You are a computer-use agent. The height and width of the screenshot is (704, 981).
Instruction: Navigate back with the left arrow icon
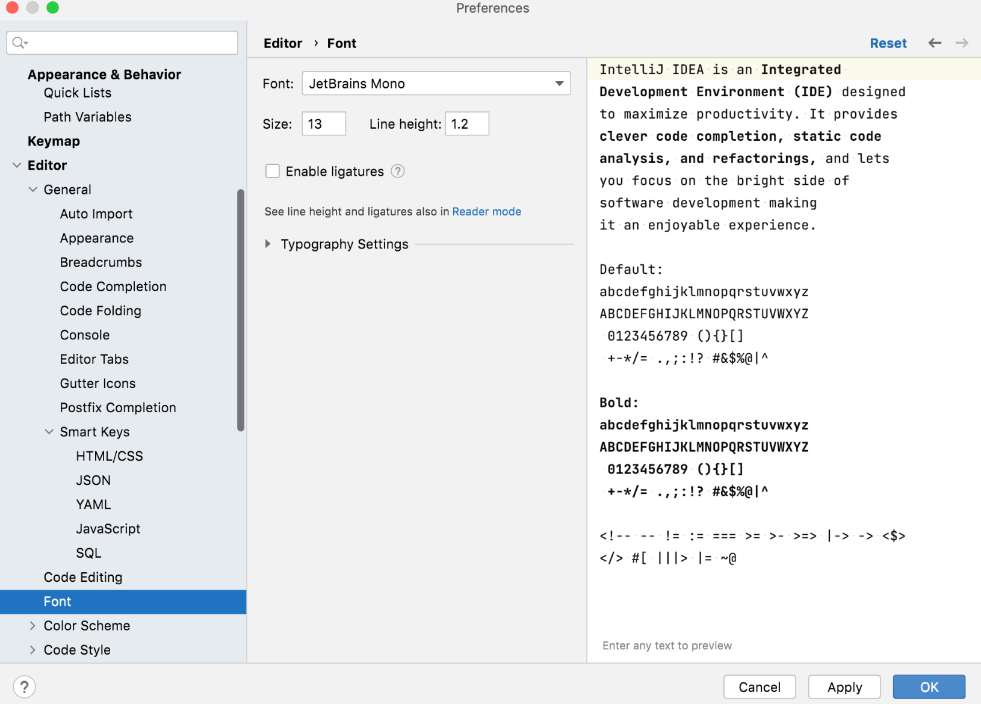pos(934,43)
